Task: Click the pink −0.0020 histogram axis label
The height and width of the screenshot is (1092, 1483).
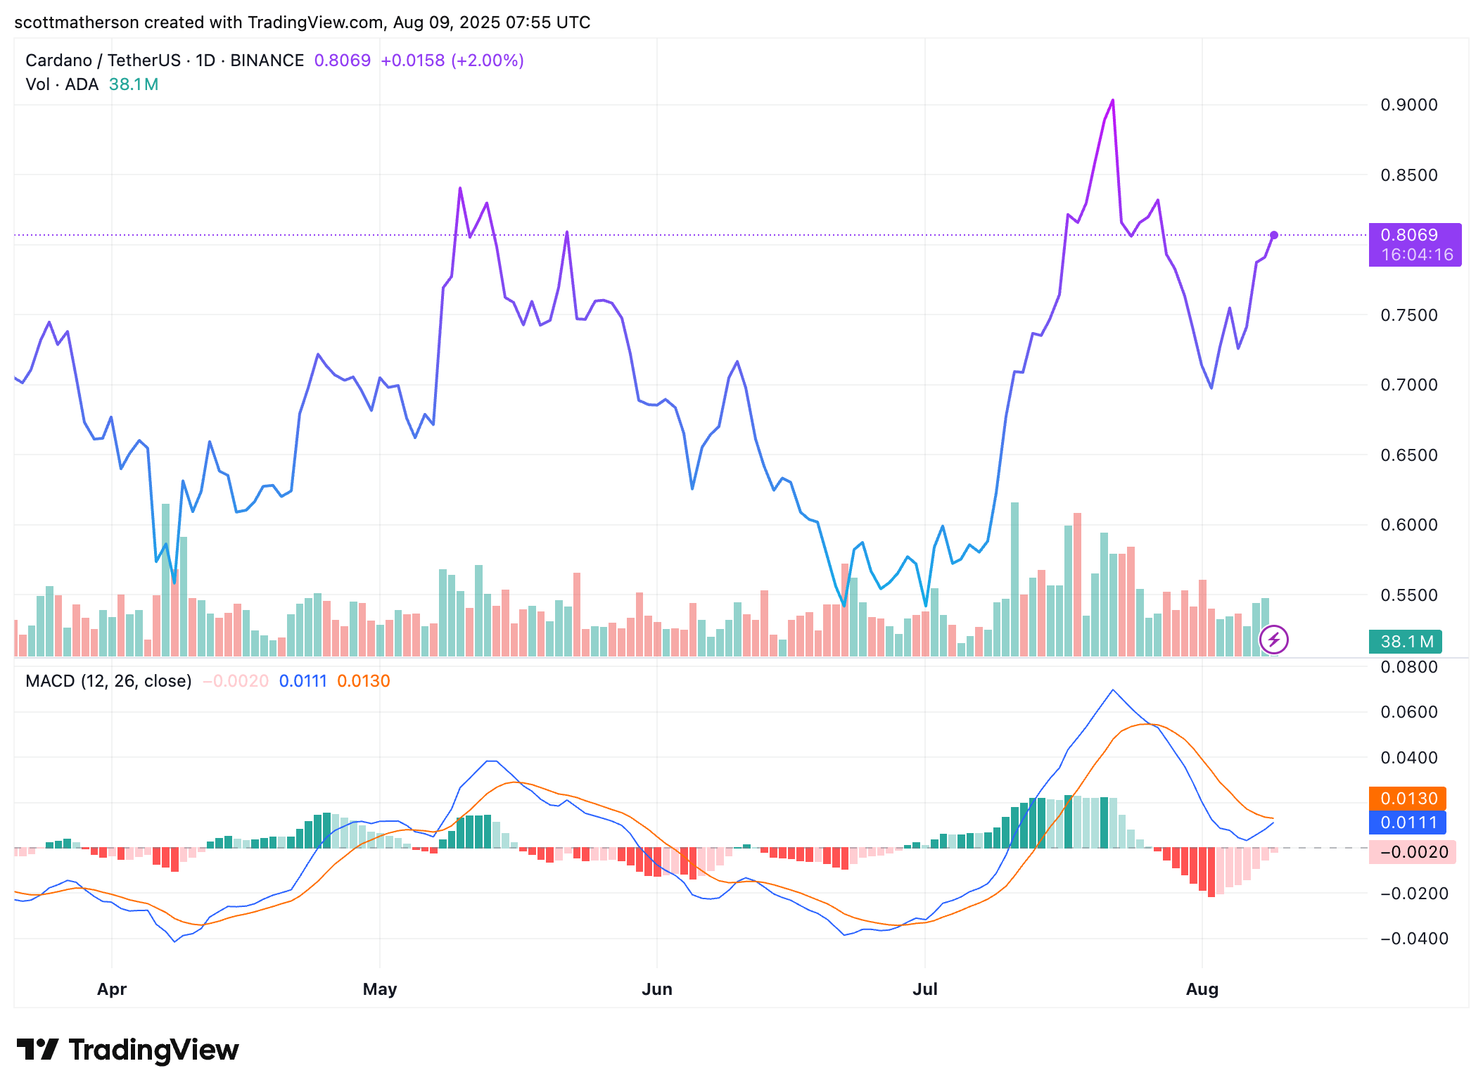Action: coord(1412,852)
